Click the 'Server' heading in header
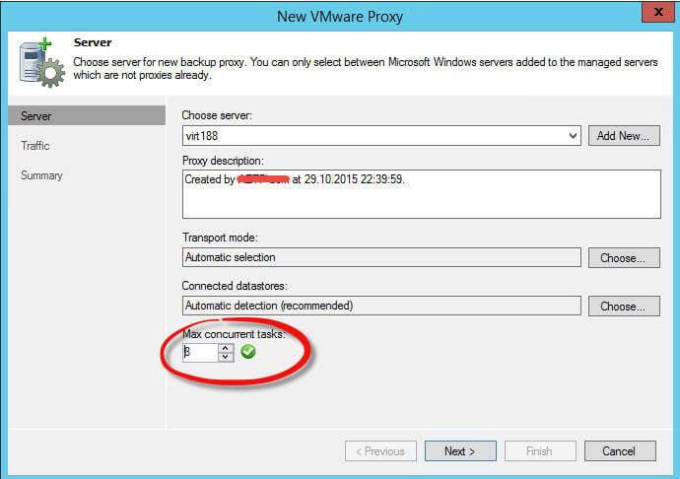This screenshot has height=479, width=680. pos(93,42)
